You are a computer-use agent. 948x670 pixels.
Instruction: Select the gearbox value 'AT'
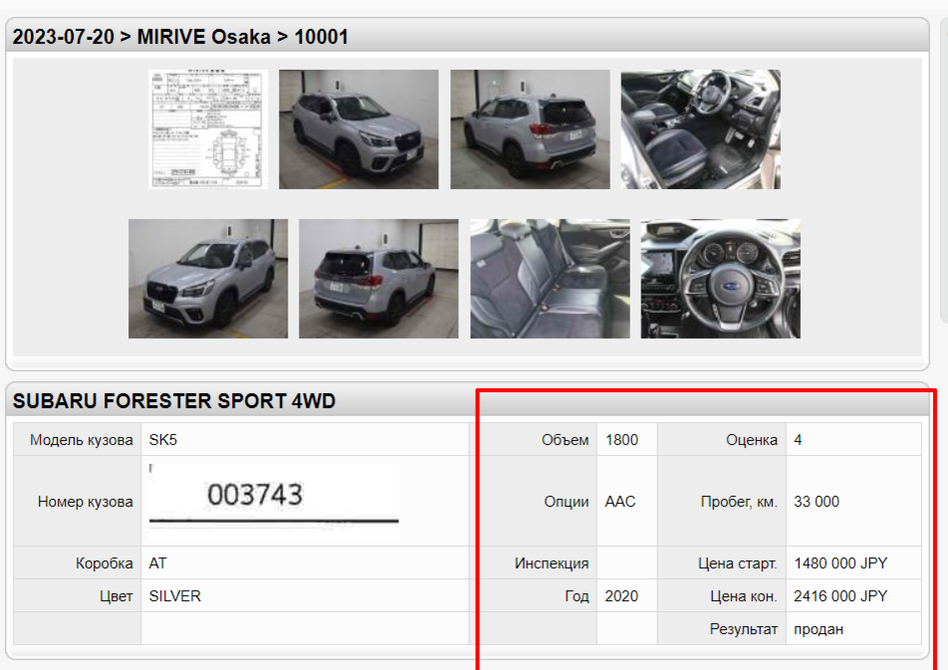tap(157, 562)
